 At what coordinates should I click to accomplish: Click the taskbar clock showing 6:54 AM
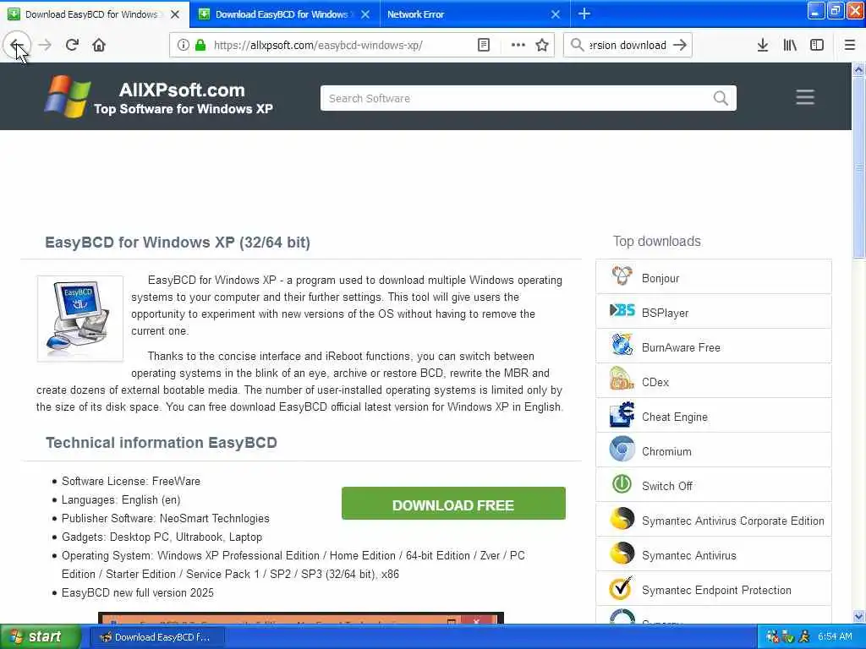[x=835, y=636]
